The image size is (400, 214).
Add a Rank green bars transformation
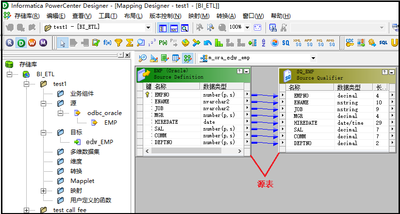point(219,43)
